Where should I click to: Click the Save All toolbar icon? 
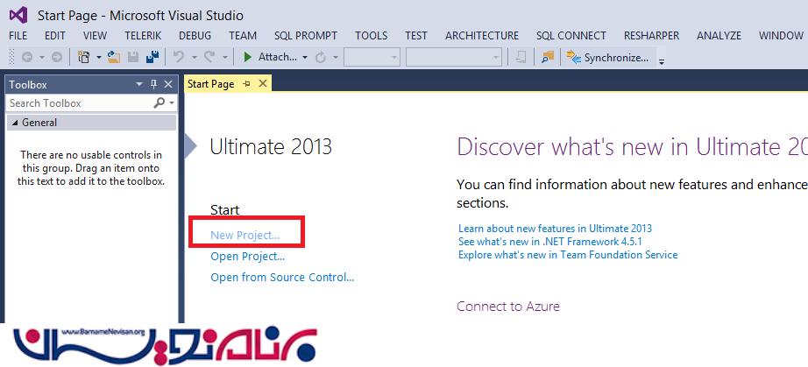(x=152, y=57)
